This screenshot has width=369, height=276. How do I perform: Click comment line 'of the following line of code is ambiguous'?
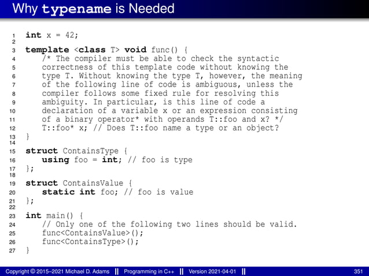click(x=168, y=84)
